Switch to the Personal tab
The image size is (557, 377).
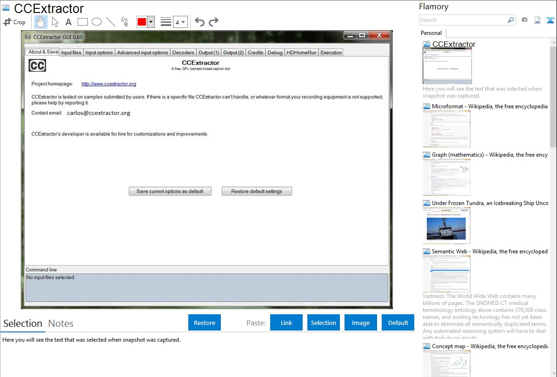(x=431, y=33)
